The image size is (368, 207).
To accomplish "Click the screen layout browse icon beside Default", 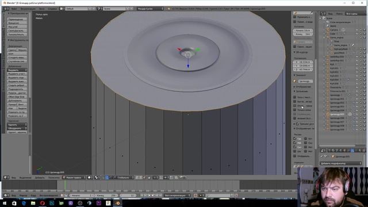I will tap(62, 9).
